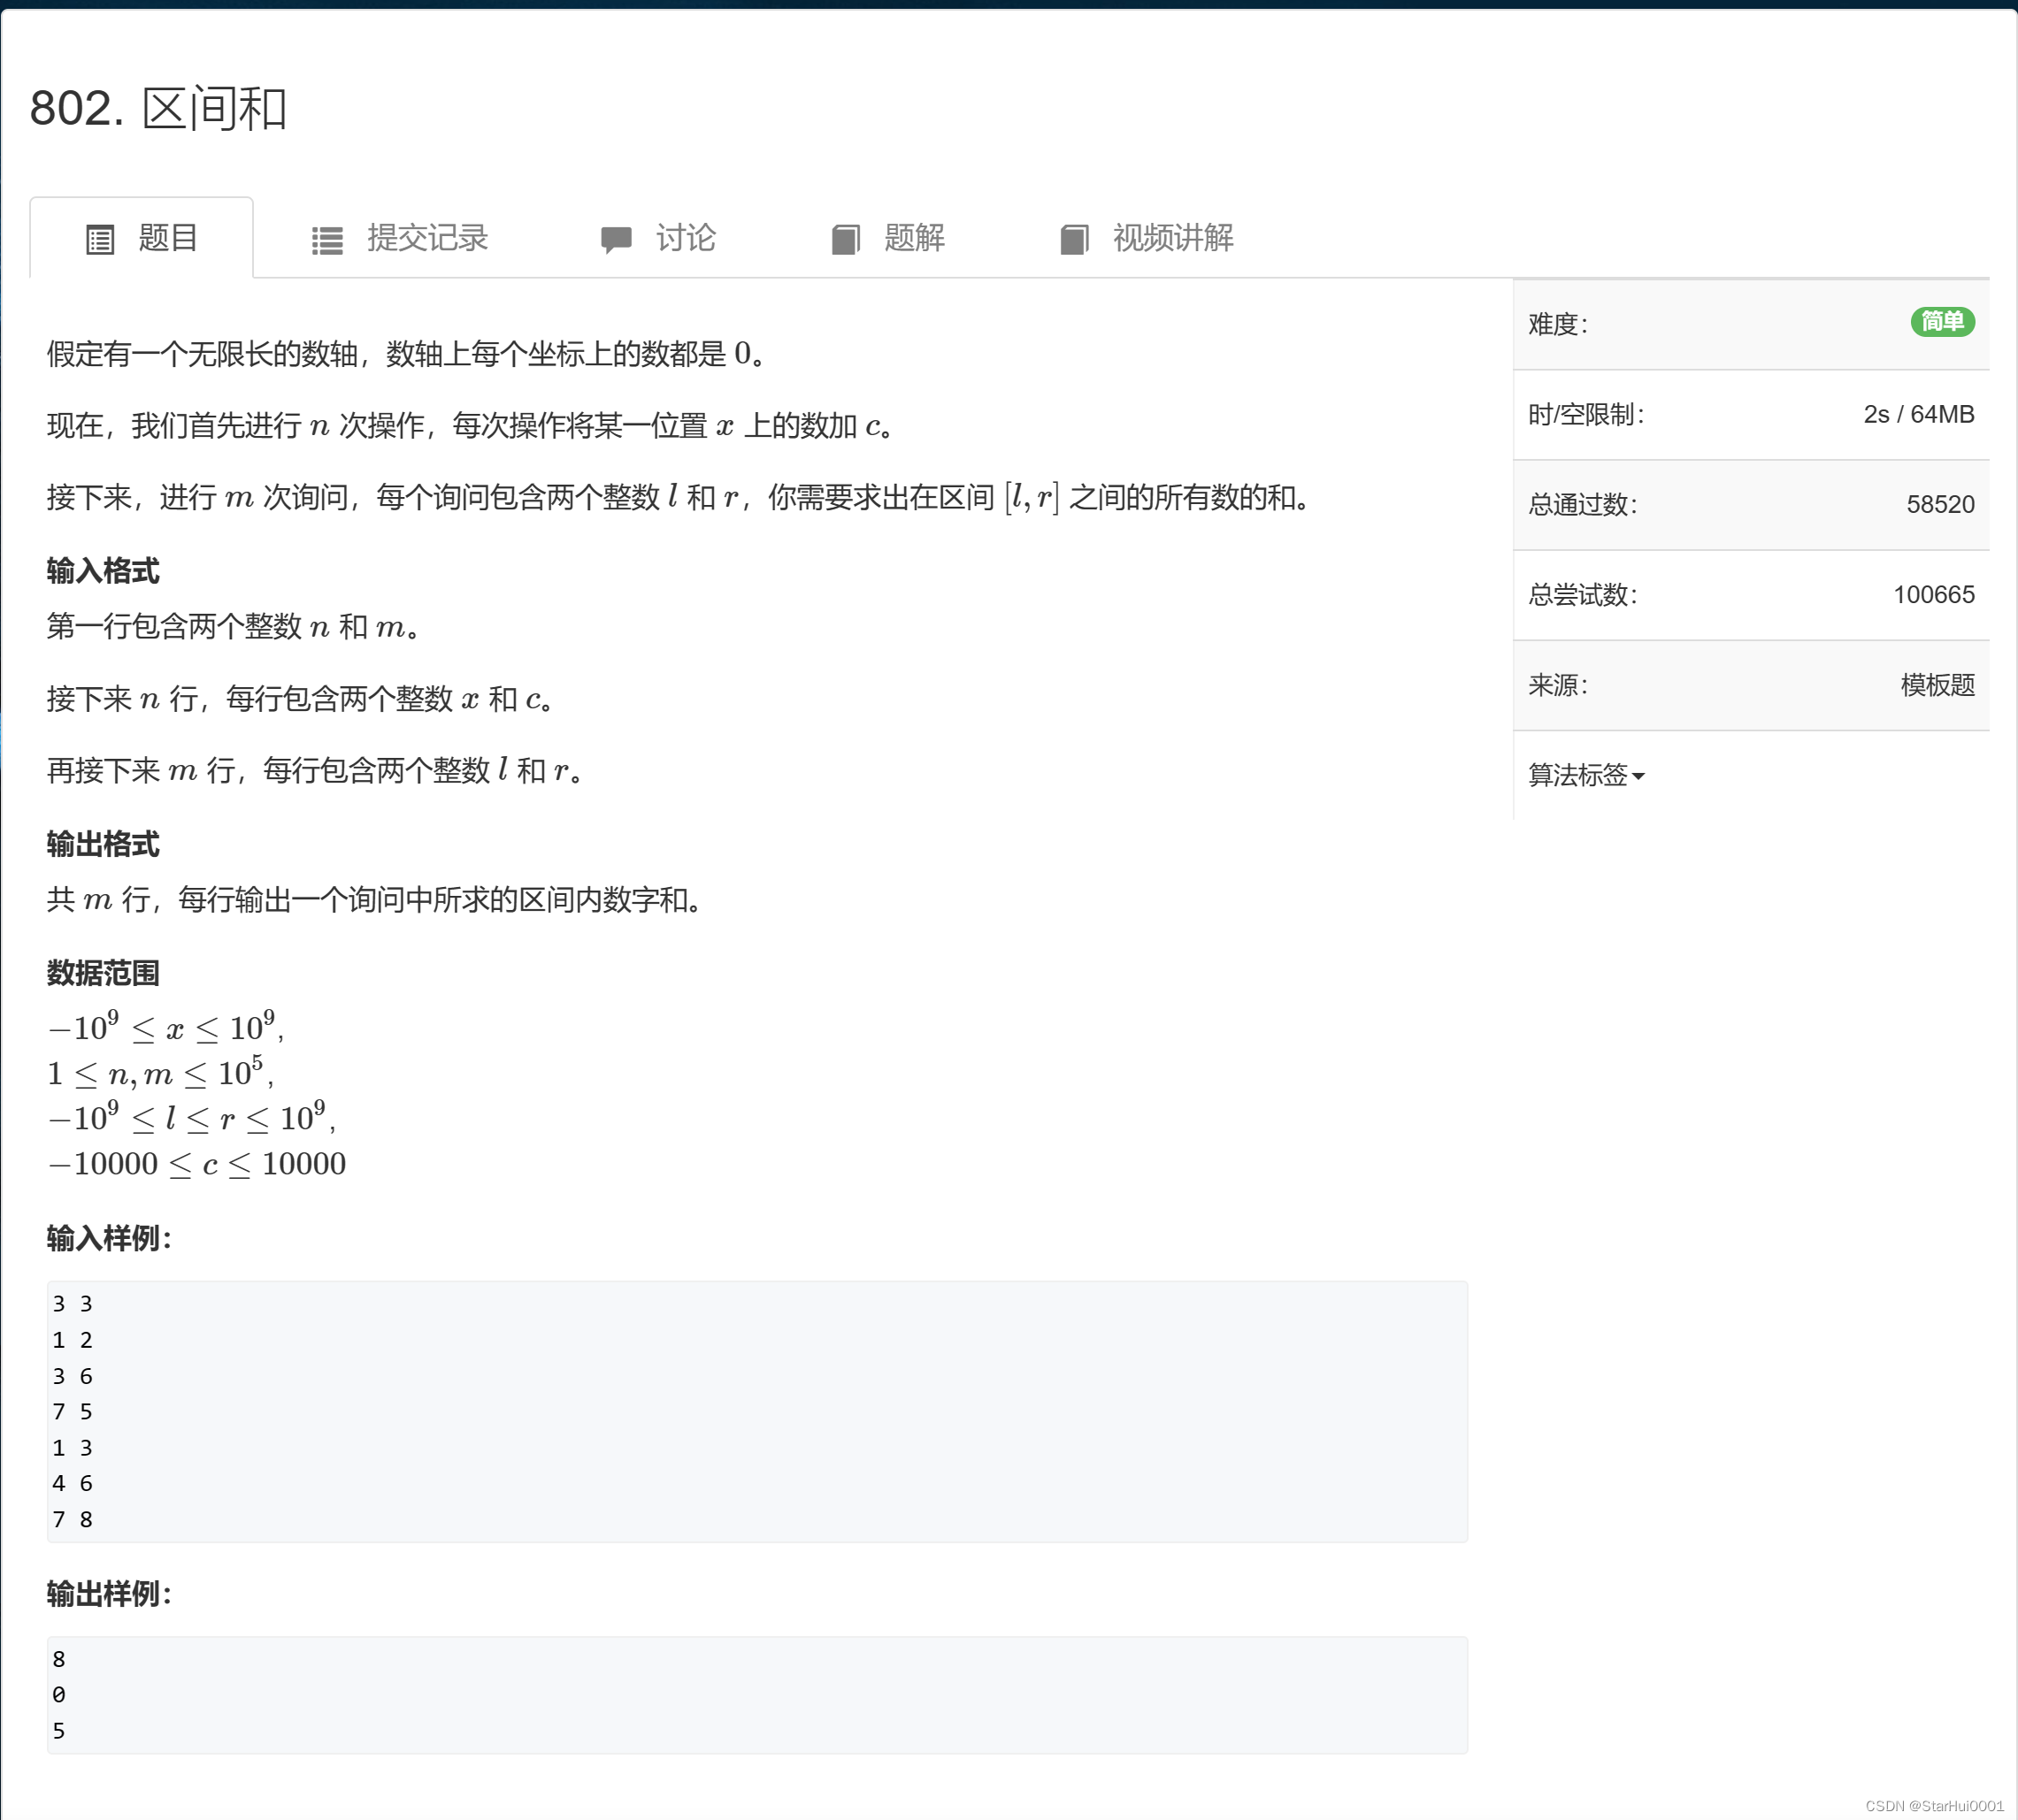Switch to the 提交记录 tab
Screen dimensions: 2018x1820
pyautogui.click(x=427, y=238)
